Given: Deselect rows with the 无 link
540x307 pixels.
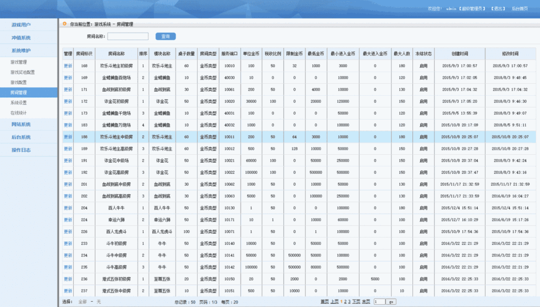Looking at the screenshot, I should 98,302.
